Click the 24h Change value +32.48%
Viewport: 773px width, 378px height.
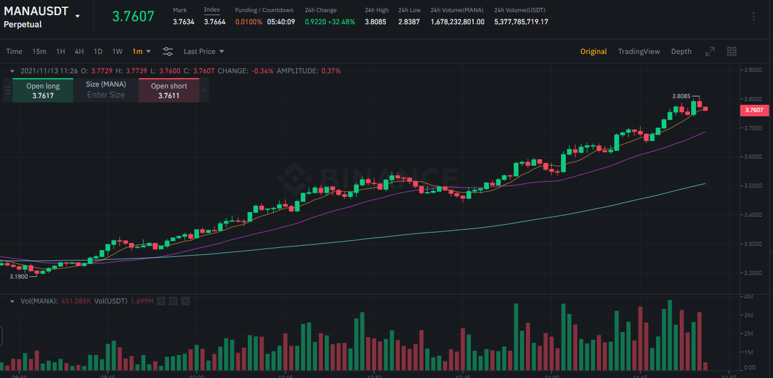pyautogui.click(x=340, y=22)
